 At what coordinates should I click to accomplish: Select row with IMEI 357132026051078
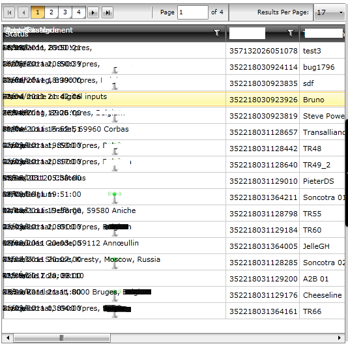click(x=174, y=50)
